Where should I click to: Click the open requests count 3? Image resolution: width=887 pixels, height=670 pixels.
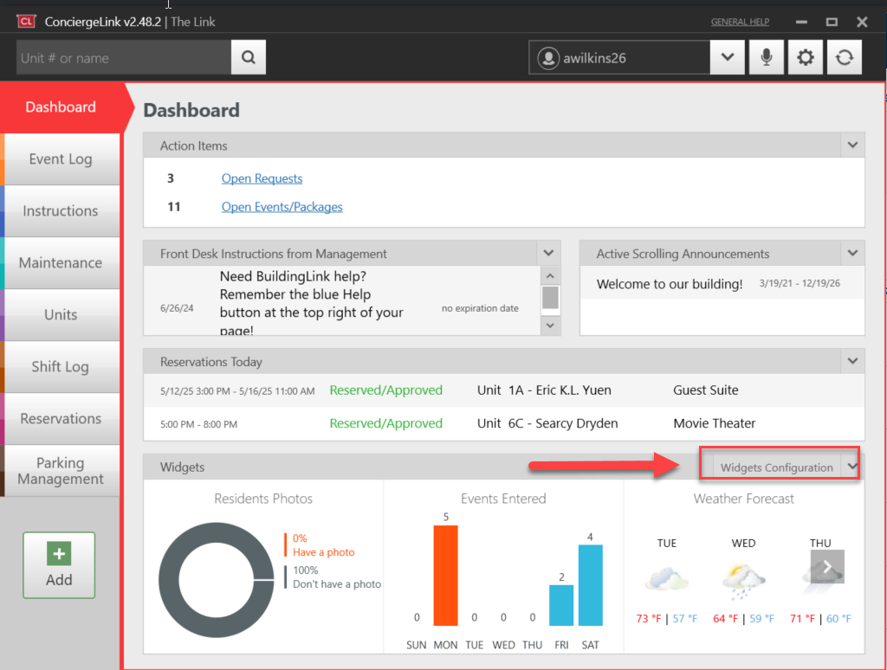tap(171, 178)
